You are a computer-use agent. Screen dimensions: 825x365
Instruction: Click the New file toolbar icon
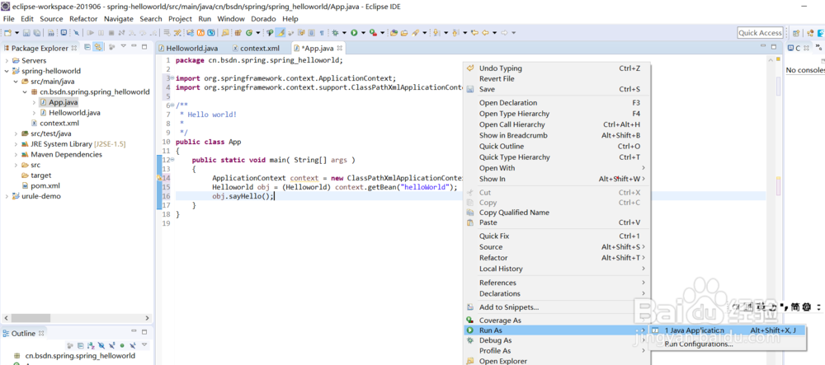coord(8,33)
